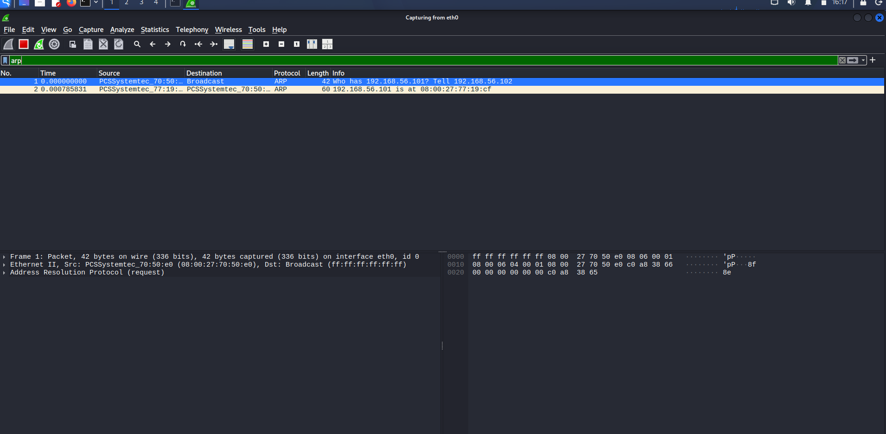This screenshot has height=434, width=886.
Task: Expand Address Resolution Protocol (request) tree
Action: 4,273
